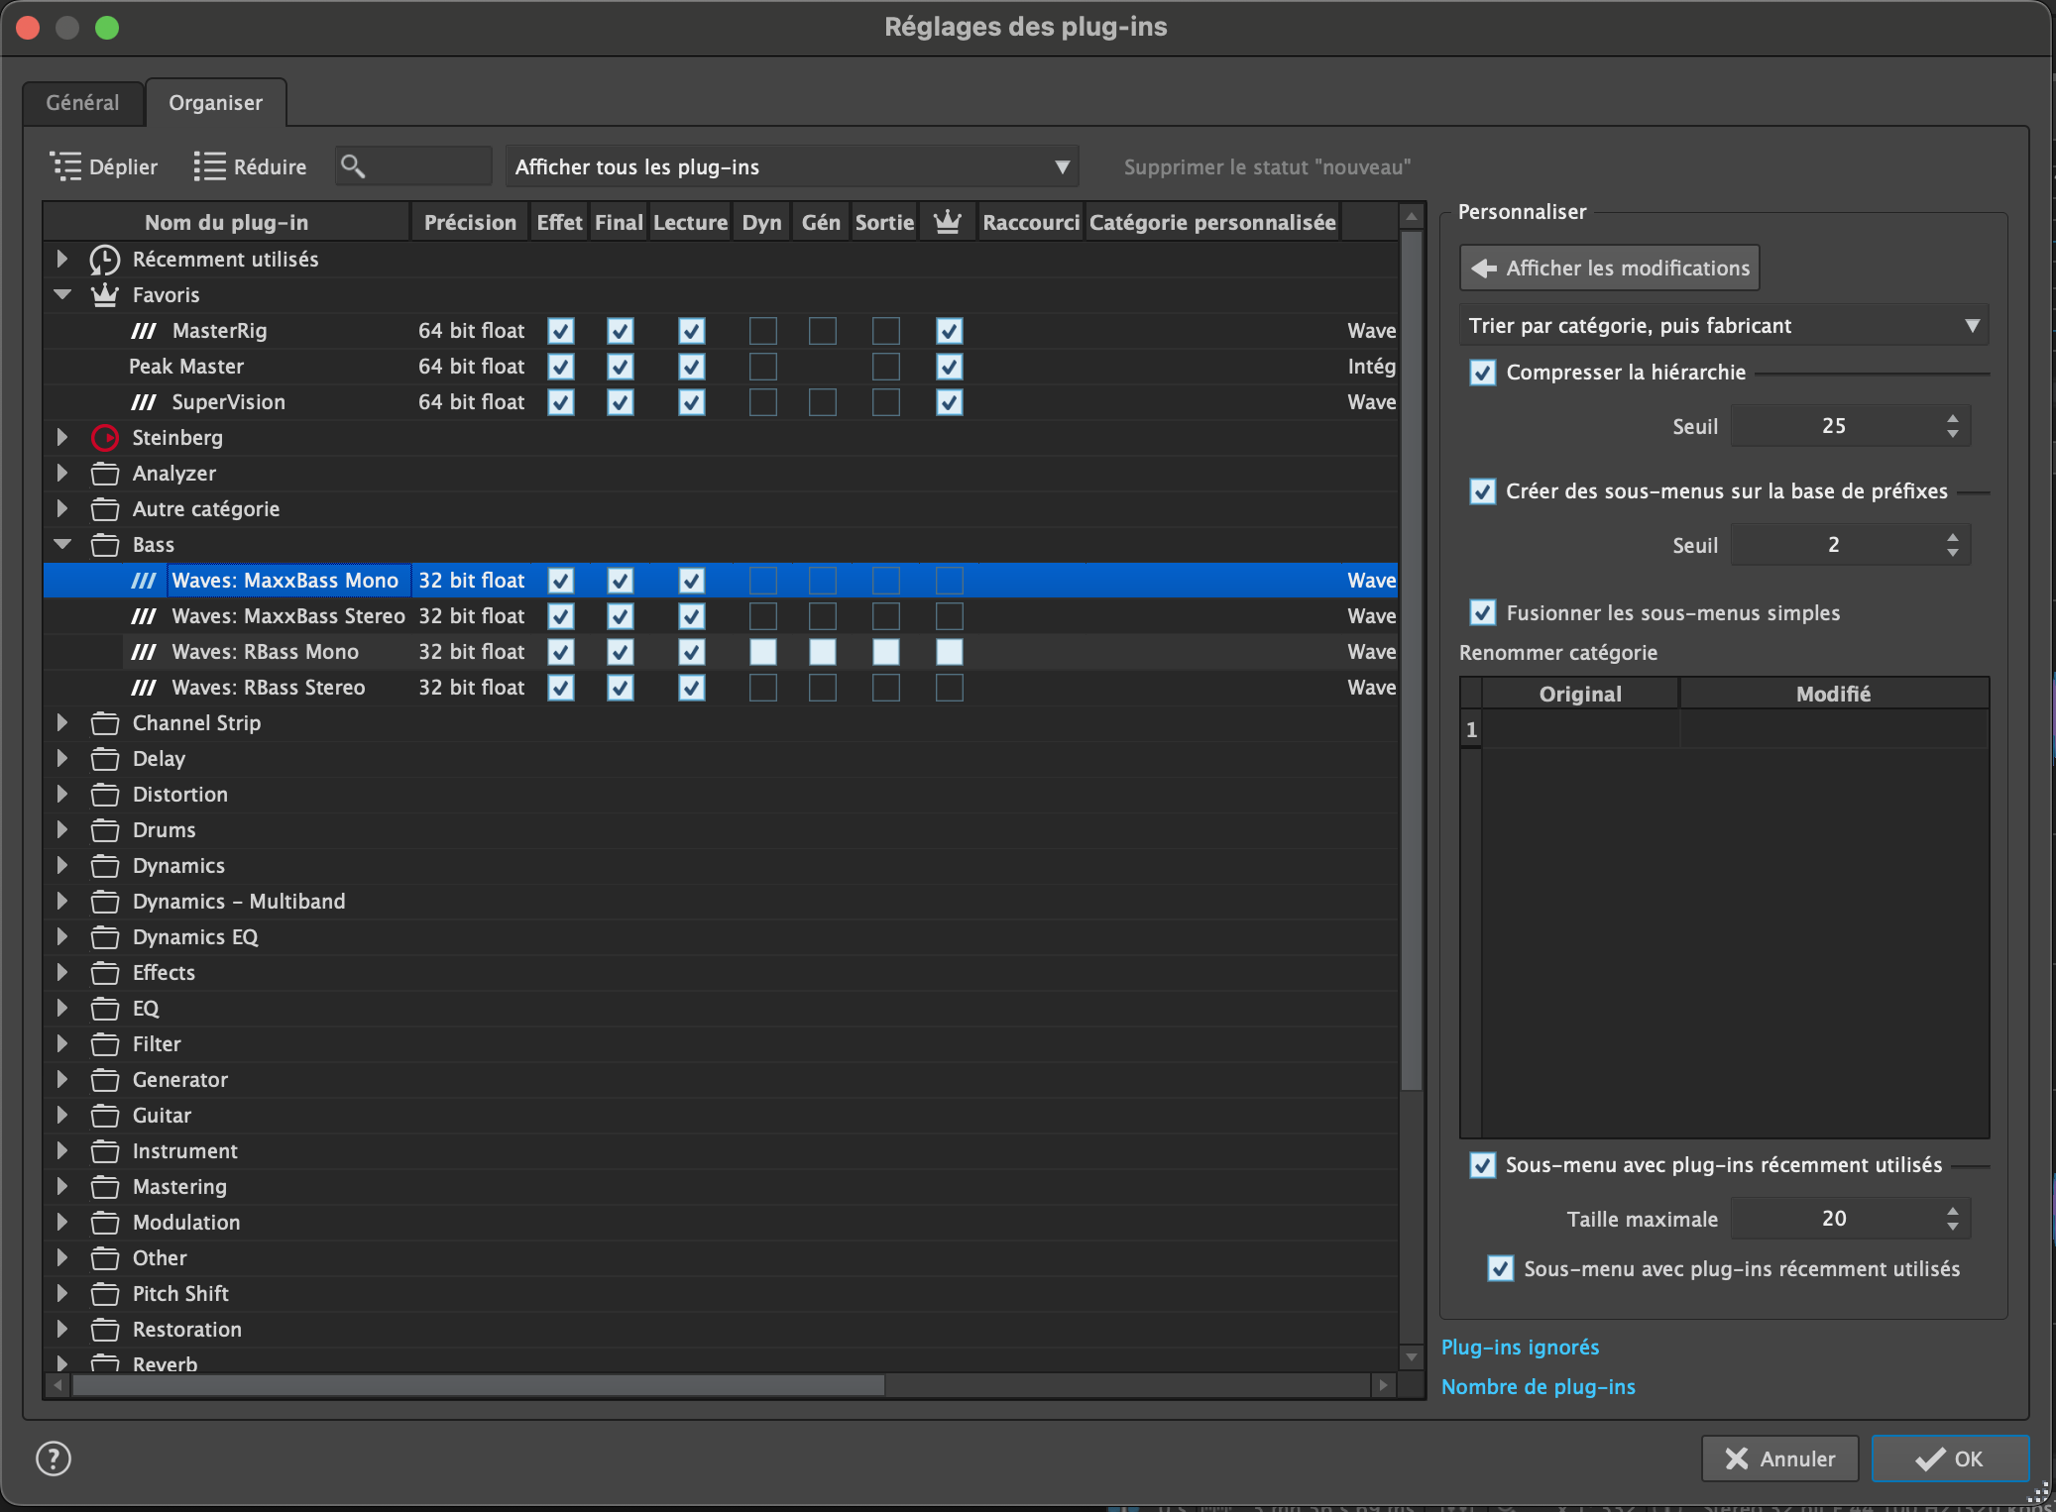The width and height of the screenshot is (2056, 1512).
Task: Click the Réduire collapse icon
Action: click(x=209, y=165)
